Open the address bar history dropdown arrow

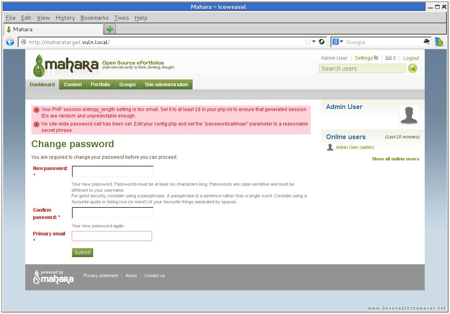tap(314, 42)
